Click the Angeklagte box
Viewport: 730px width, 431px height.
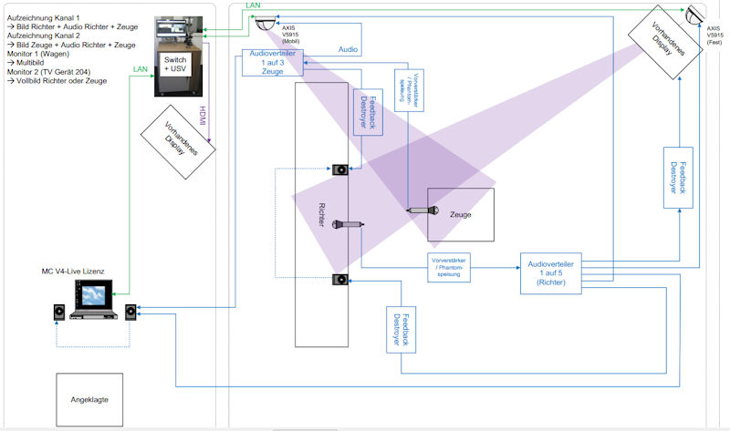[x=89, y=399]
